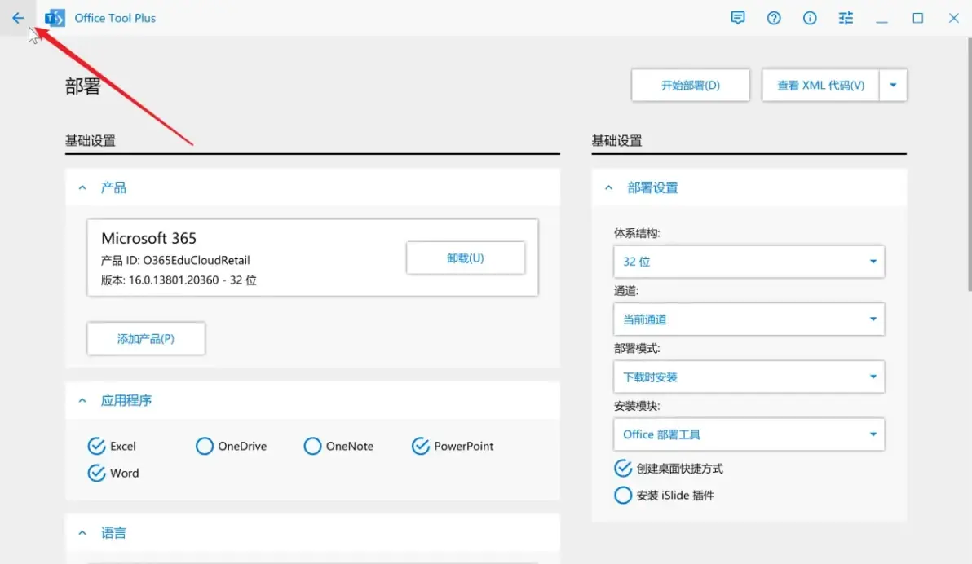The width and height of the screenshot is (972, 564).
Task: Open the 部署模式 下载时安装 dropdown
Action: (749, 377)
